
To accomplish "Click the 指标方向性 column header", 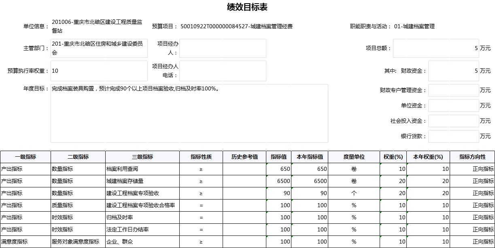I will tap(472, 157).
